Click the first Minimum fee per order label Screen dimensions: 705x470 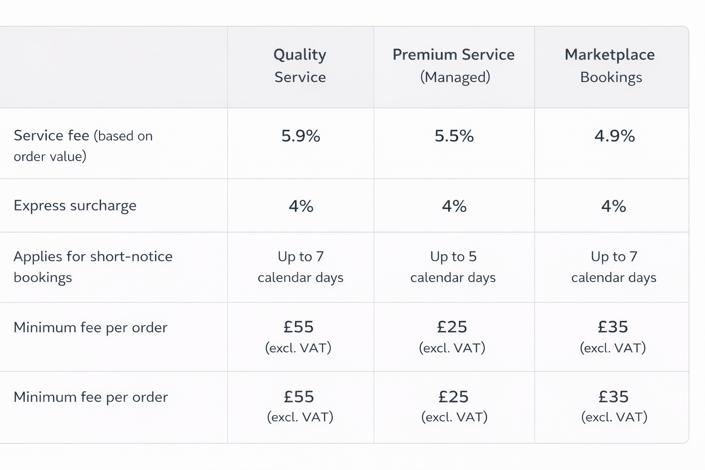(x=90, y=327)
